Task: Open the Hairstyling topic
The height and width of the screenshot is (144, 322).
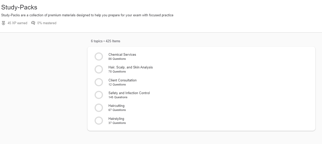Action: point(116,119)
